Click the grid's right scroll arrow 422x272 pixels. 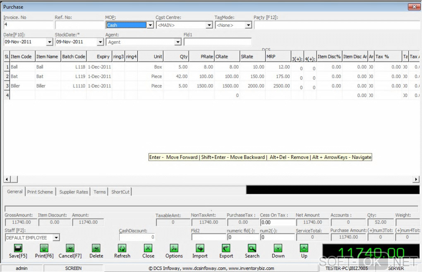point(416,179)
